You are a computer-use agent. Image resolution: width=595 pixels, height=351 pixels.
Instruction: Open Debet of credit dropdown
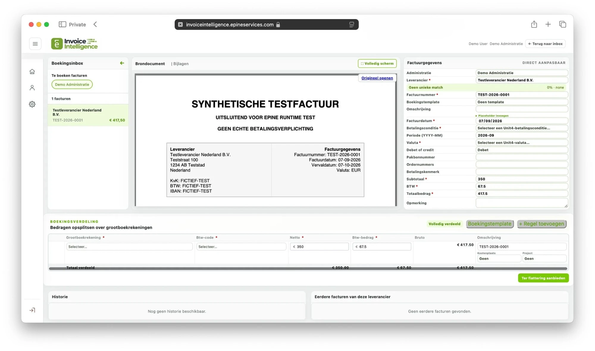tap(522, 150)
